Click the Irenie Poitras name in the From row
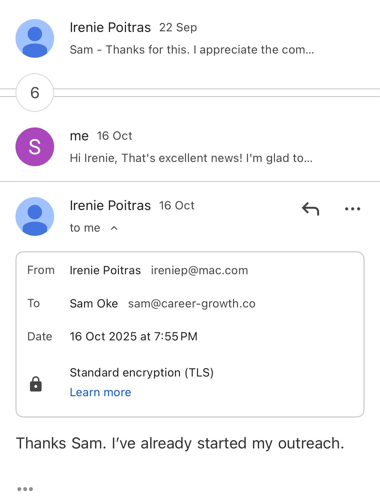The image size is (380, 502). pyautogui.click(x=105, y=270)
